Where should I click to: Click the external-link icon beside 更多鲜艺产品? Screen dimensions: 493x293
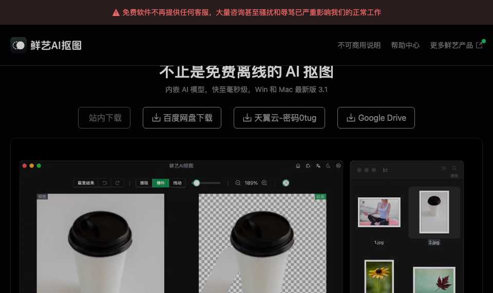click(479, 45)
